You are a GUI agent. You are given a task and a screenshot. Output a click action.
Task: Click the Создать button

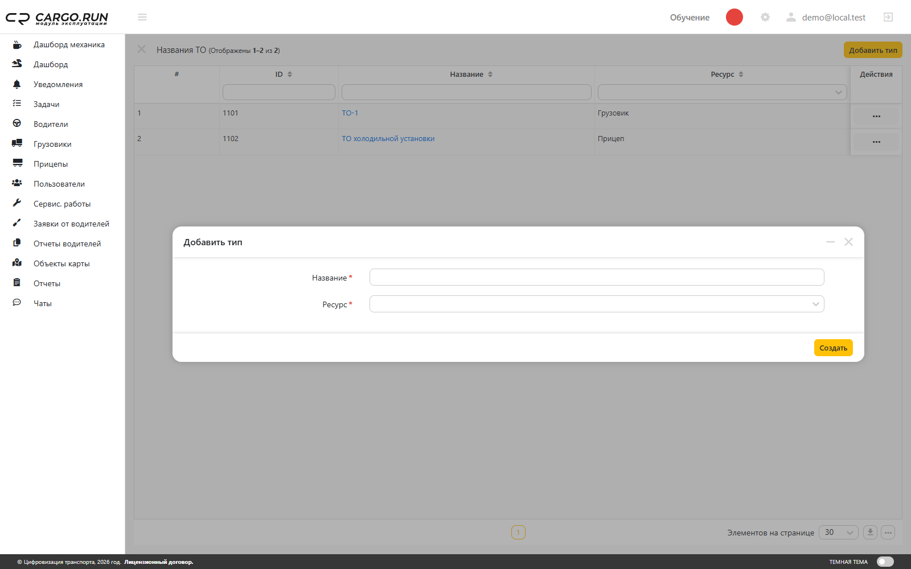833,348
